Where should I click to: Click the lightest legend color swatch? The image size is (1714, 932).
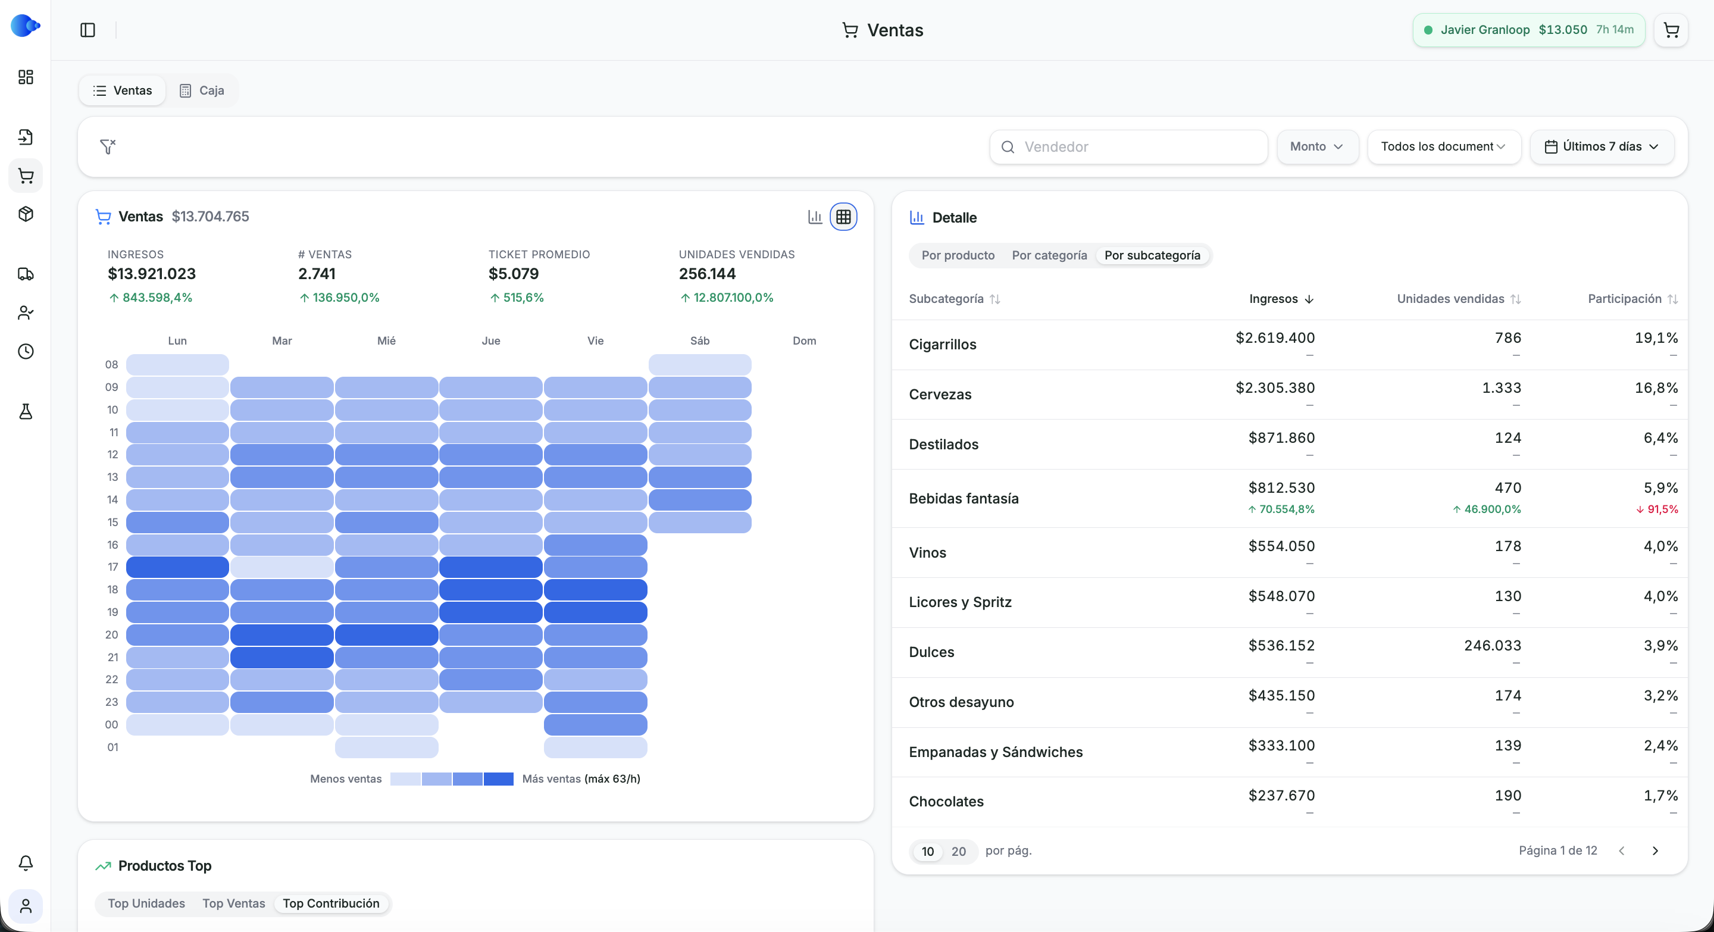click(x=405, y=779)
